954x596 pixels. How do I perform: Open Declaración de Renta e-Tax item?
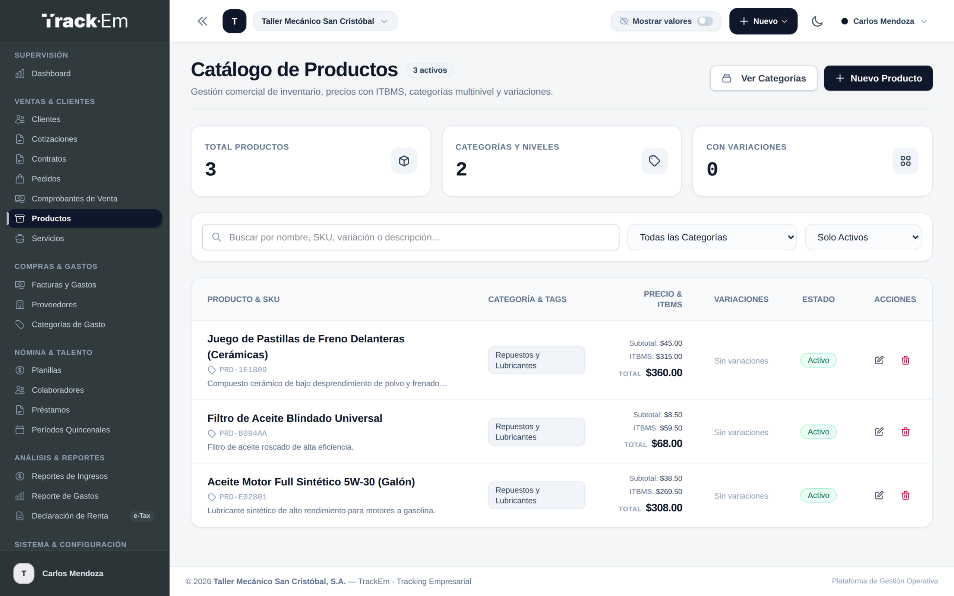pyautogui.click(x=84, y=516)
